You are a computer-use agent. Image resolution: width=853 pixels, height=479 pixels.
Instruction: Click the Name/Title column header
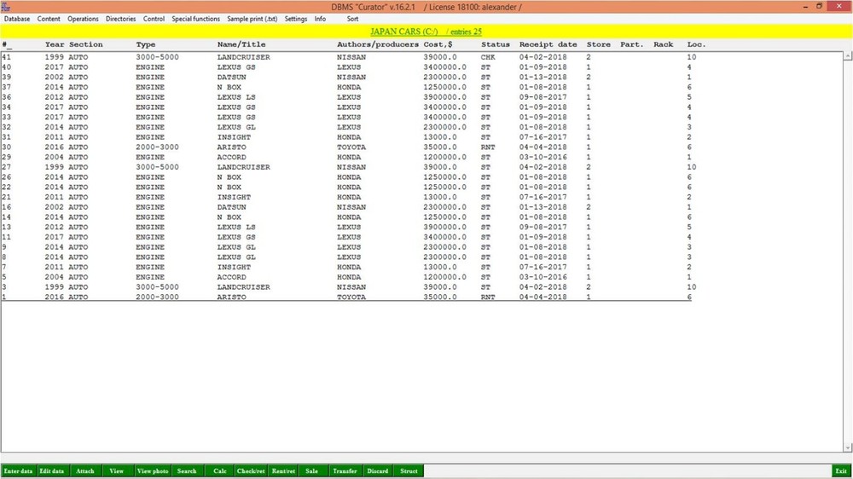[x=241, y=44]
